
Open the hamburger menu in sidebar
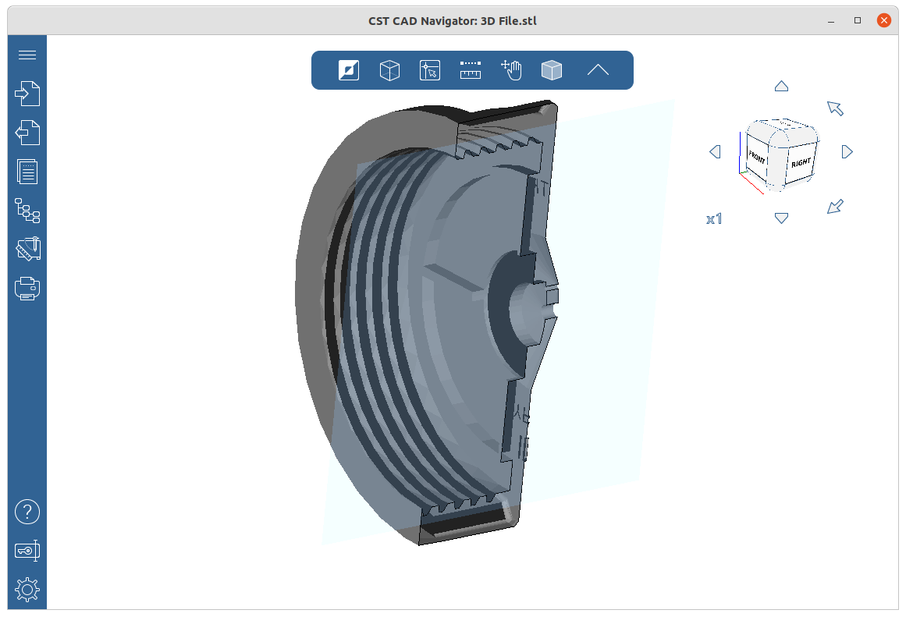(27, 55)
